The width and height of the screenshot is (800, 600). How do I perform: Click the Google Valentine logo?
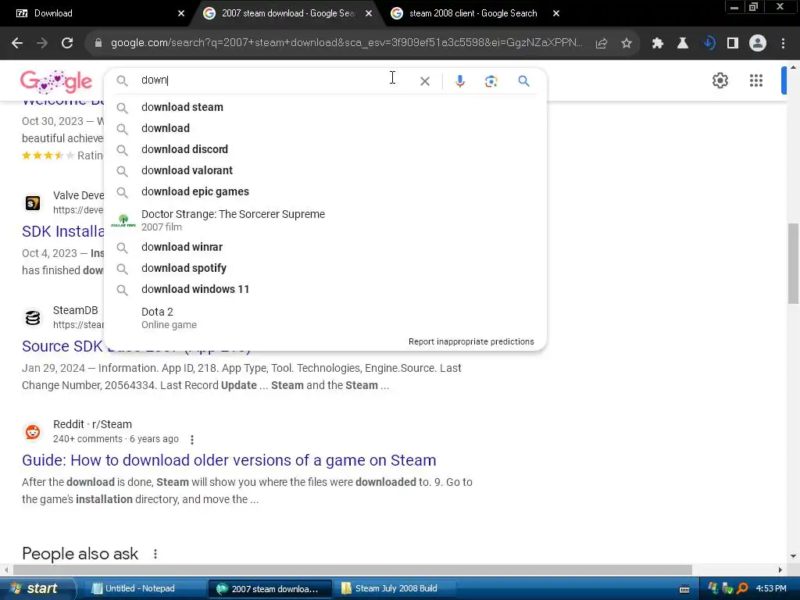pos(56,81)
